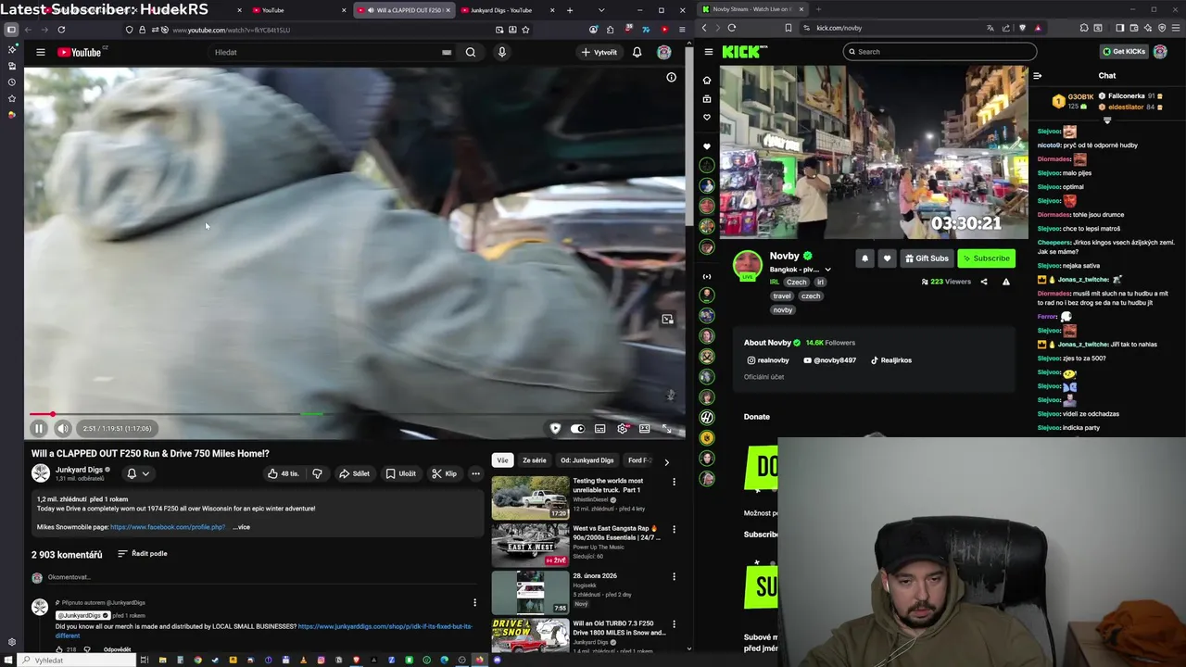Click the green Subscribe button
This screenshot has height=667, width=1186.
[986, 258]
